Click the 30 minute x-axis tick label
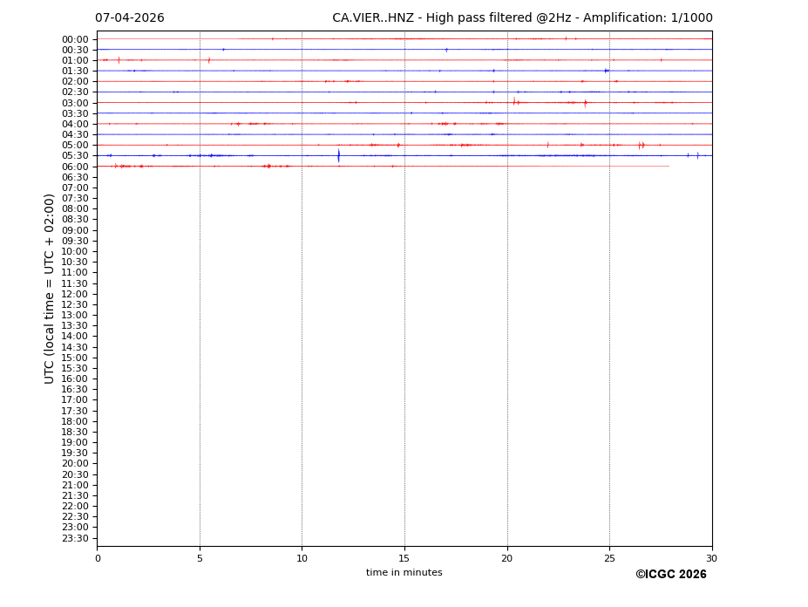Screen dimensions: 808x607 [711, 558]
